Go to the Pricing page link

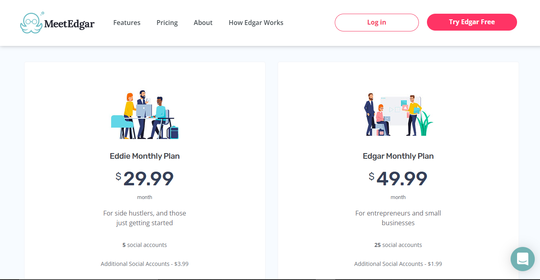click(x=167, y=23)
